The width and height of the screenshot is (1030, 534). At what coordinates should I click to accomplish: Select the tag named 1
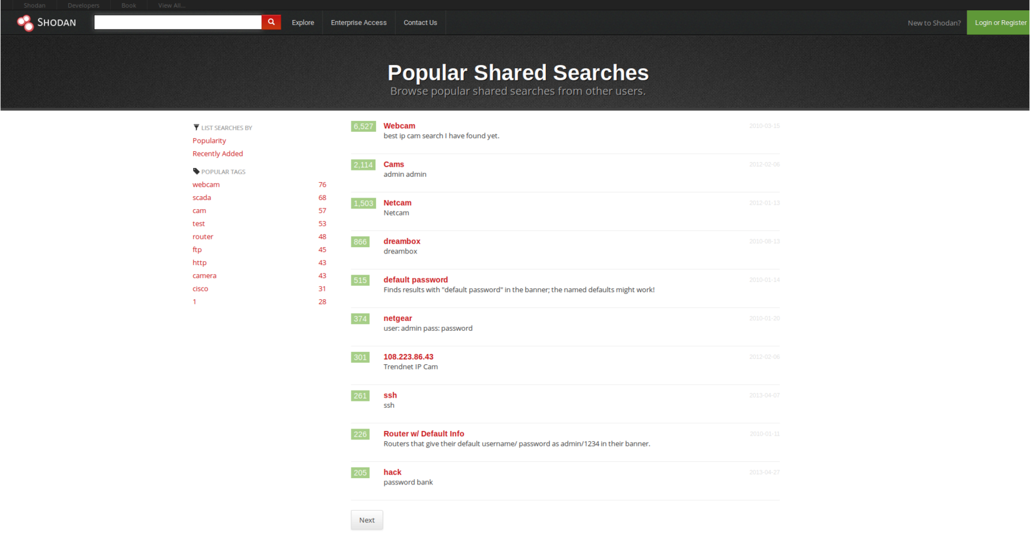point(194,302)
